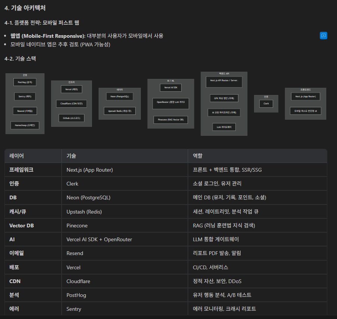337x319 pixels.
Task: Click the '인증' layer cell in table
Action: point(33,184)
